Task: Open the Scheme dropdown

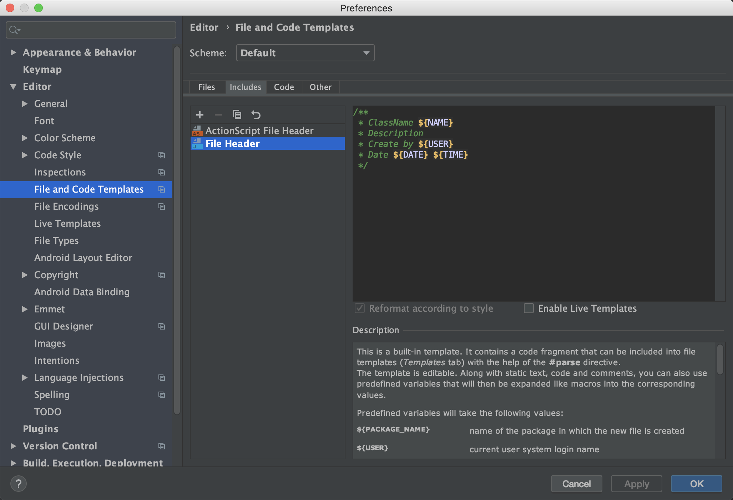Action: coord(305,53)
